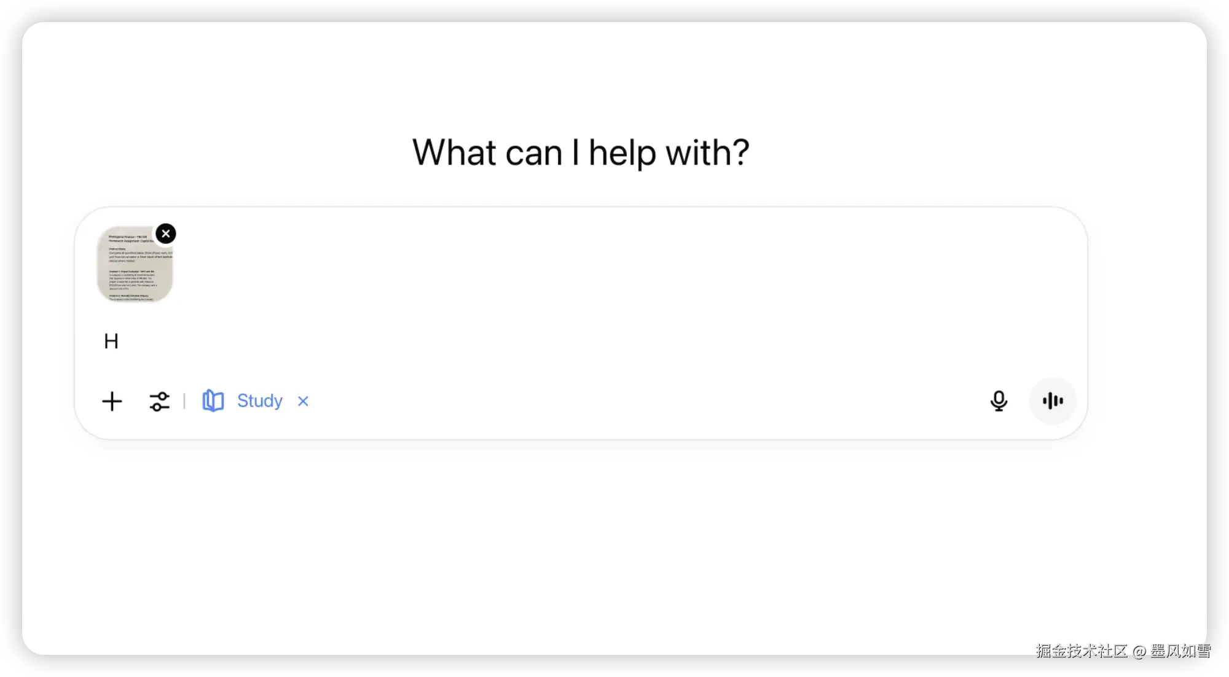Disable Study mode with its X

[x=303, y=401]
